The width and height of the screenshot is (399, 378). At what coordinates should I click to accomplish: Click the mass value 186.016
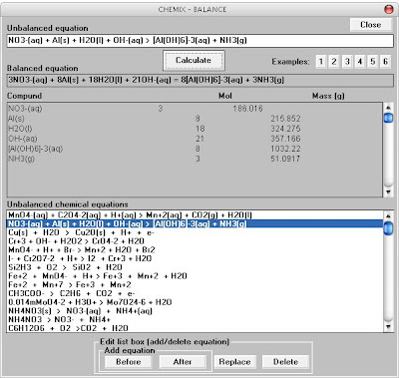(x=247, y=109)
